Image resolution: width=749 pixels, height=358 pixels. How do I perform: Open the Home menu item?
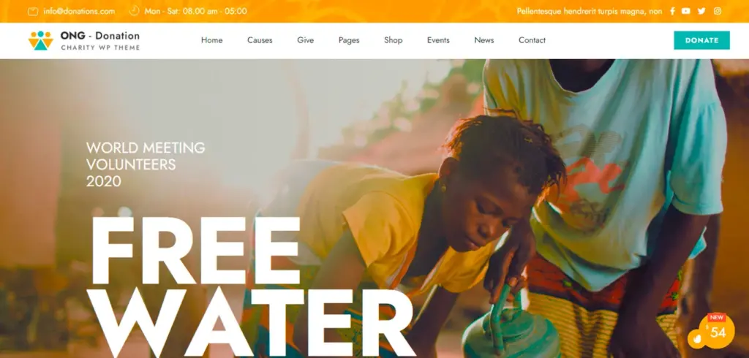coord(211,41)
